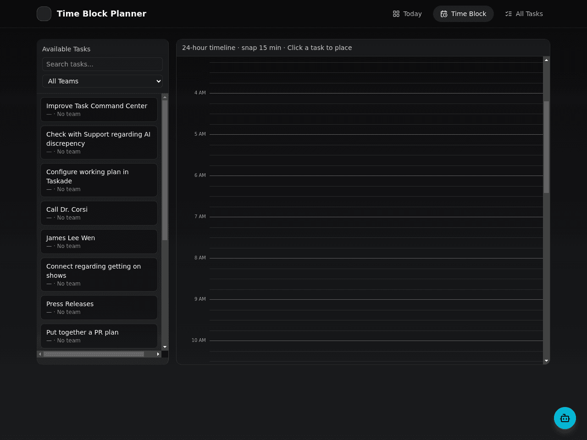The image size is (587, 440).
Task: Click the timeline scroll down arrow
Action: pos(546,361)
